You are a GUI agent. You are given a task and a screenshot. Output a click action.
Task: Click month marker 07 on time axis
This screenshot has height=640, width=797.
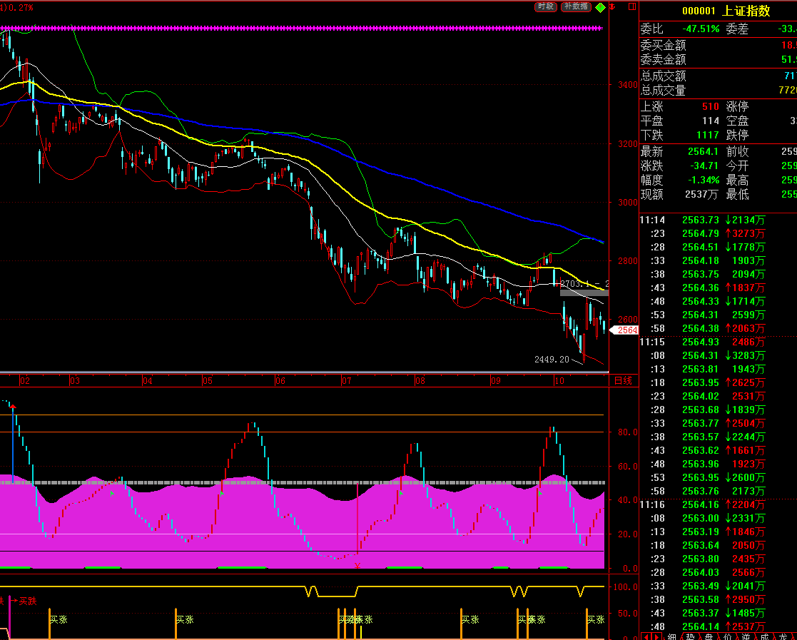(x=346, y=381)
